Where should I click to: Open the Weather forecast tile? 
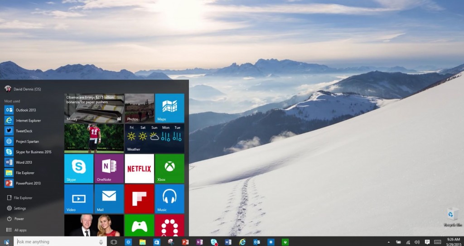(x=155, y=138)
